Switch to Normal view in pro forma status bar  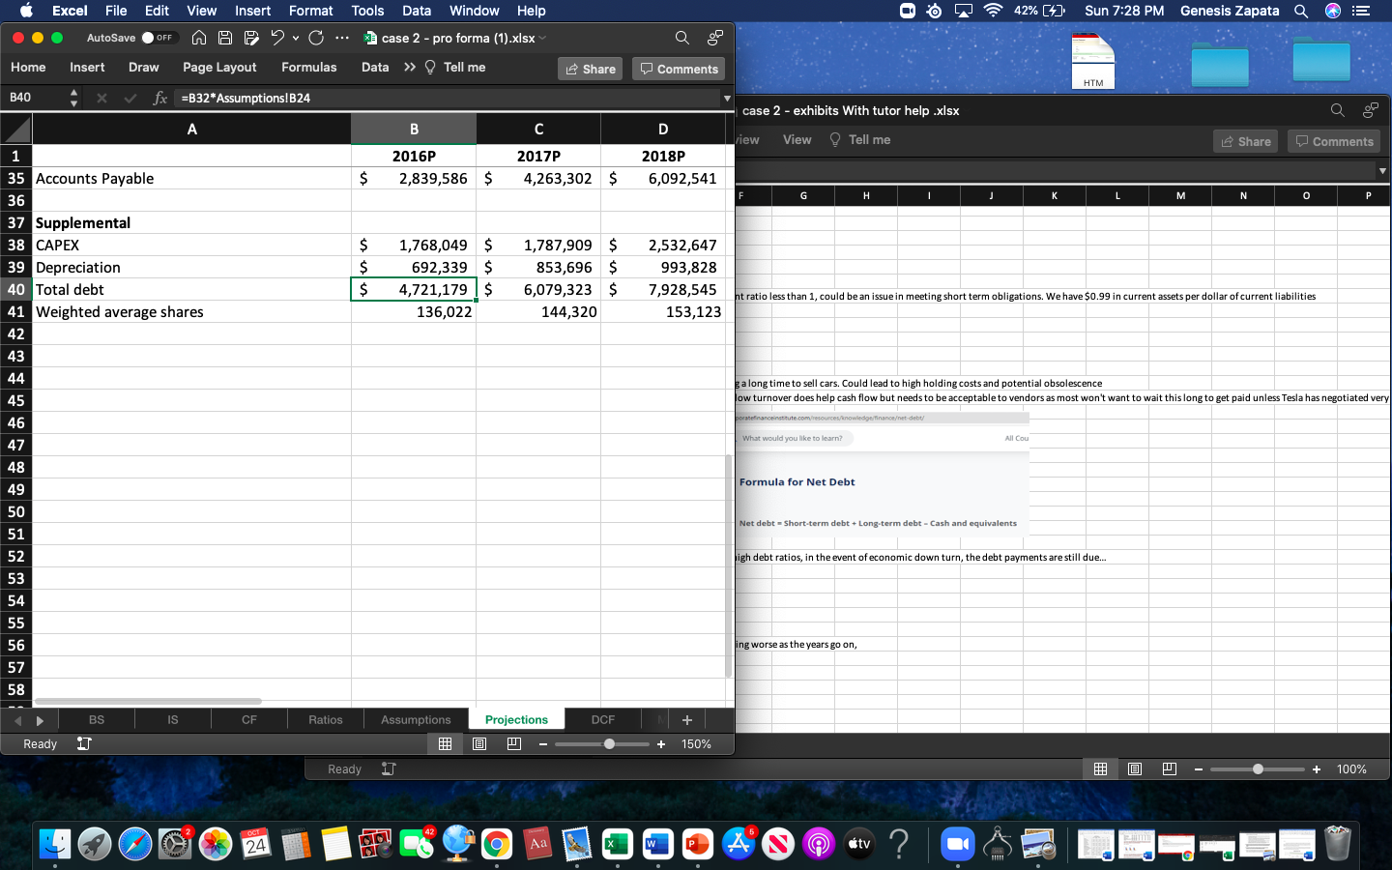tap(445, 743)
